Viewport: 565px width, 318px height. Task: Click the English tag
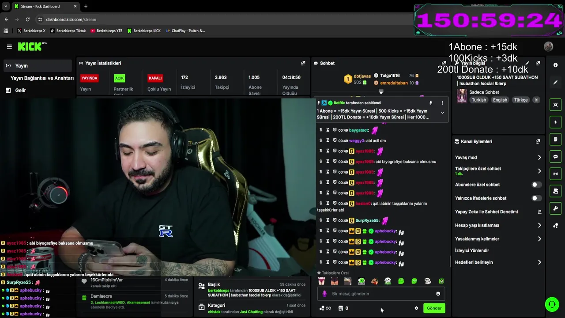[x=500, y=100]
